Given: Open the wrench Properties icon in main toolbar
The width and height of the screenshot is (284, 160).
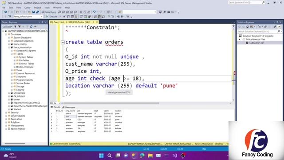Looking at the screenshot, I should click(165, 12).
